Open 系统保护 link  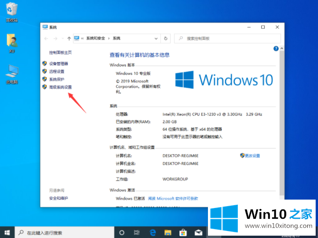pyautogui.click(x=57, y=79)
